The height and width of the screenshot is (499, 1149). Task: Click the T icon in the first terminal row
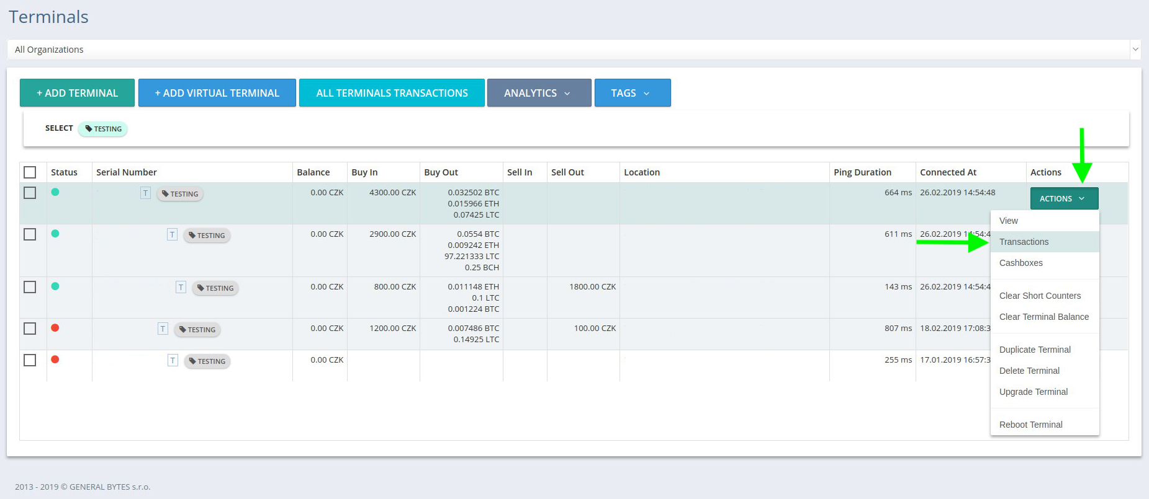click(x=145, y=193)
